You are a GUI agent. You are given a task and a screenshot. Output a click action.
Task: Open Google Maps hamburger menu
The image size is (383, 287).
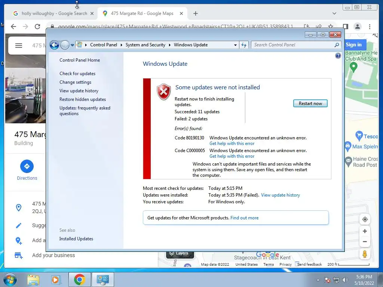(x=19, y=45)
